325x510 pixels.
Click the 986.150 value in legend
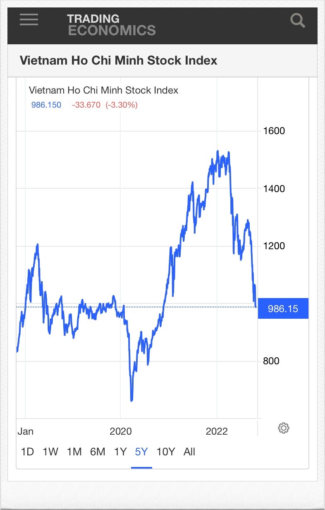point(46,105)
